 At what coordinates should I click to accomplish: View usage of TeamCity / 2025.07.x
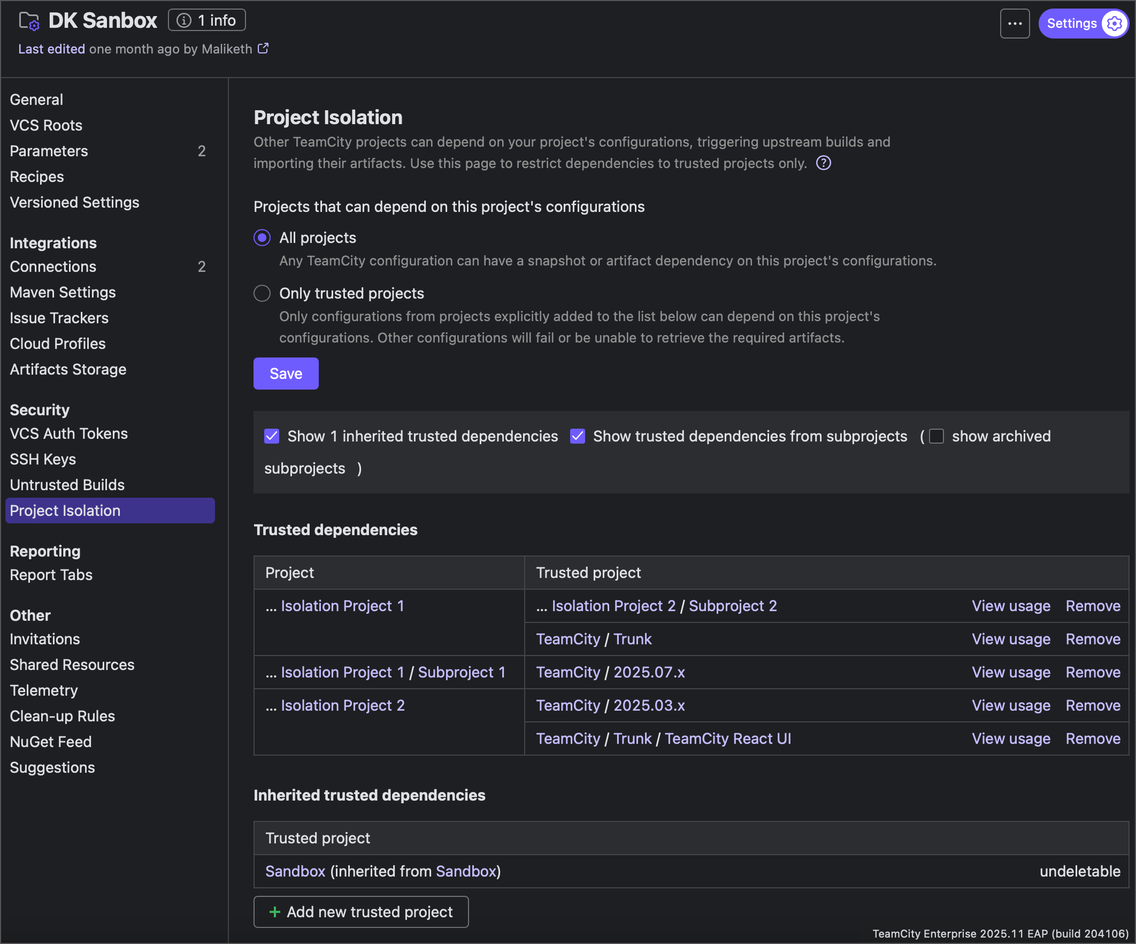click(x=1011, y=672)
